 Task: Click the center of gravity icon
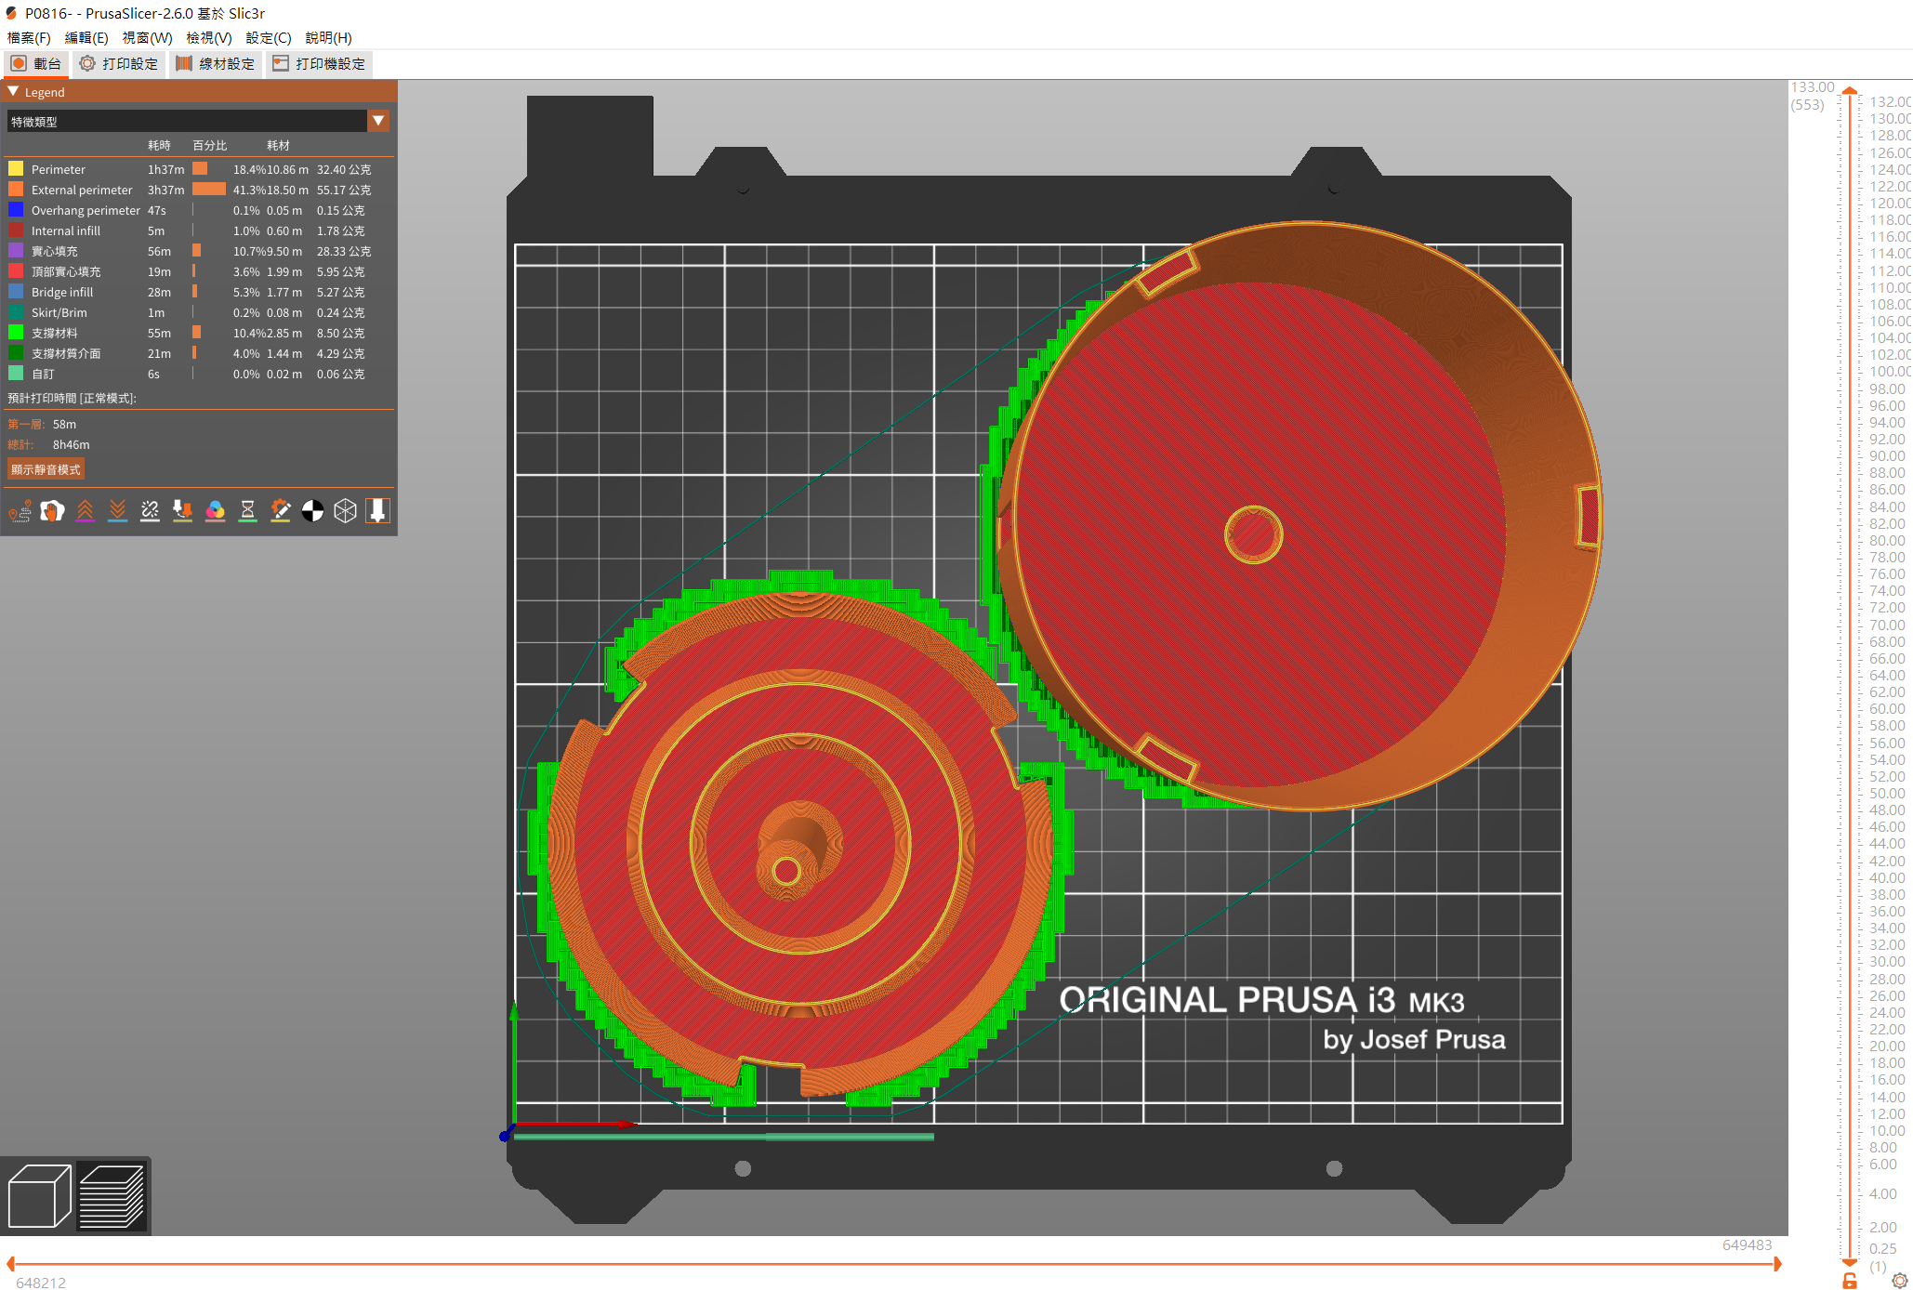coord(312,511)
